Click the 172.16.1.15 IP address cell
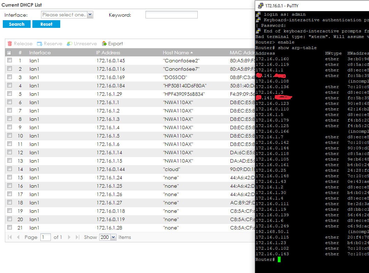The height and width of the screenshot is (273, 369). [x=109, y=161]
